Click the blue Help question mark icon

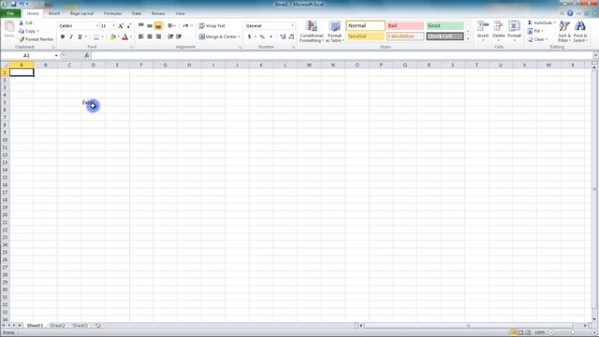tap(570, 13)
